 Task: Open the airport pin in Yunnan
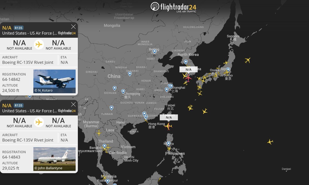111,108
